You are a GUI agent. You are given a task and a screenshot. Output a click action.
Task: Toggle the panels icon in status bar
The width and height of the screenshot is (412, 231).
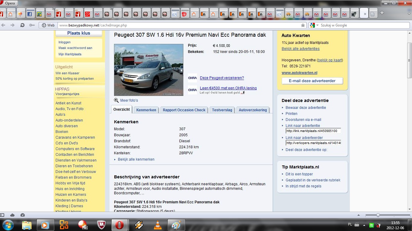point(2,215)
